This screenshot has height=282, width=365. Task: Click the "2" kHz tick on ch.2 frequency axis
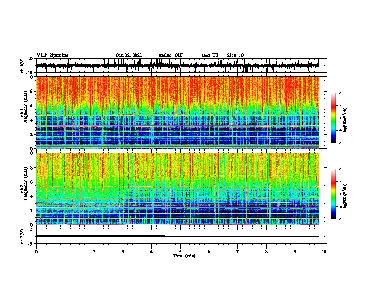(32, 211)
